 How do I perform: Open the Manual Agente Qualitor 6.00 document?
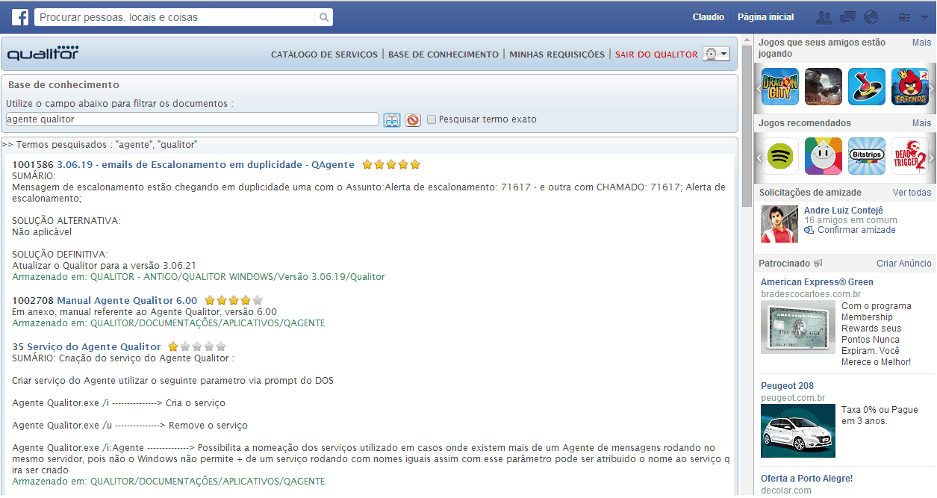pyautogui.click(x=127, y=301)
